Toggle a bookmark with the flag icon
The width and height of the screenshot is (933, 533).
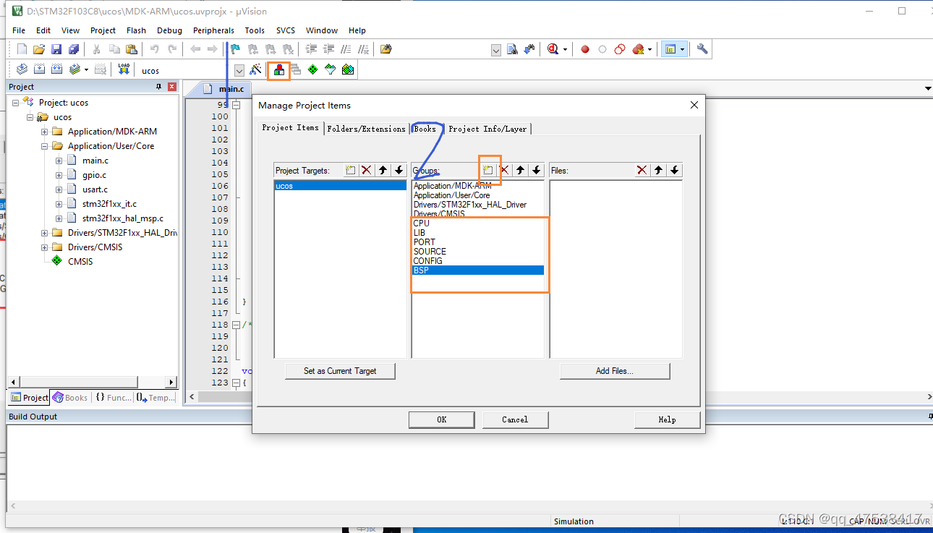pos(234,48)
